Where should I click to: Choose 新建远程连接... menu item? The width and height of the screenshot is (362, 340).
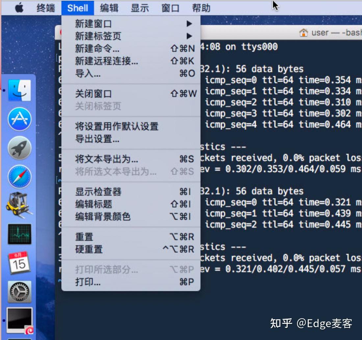pyautogui.click(x=131, y=61)
